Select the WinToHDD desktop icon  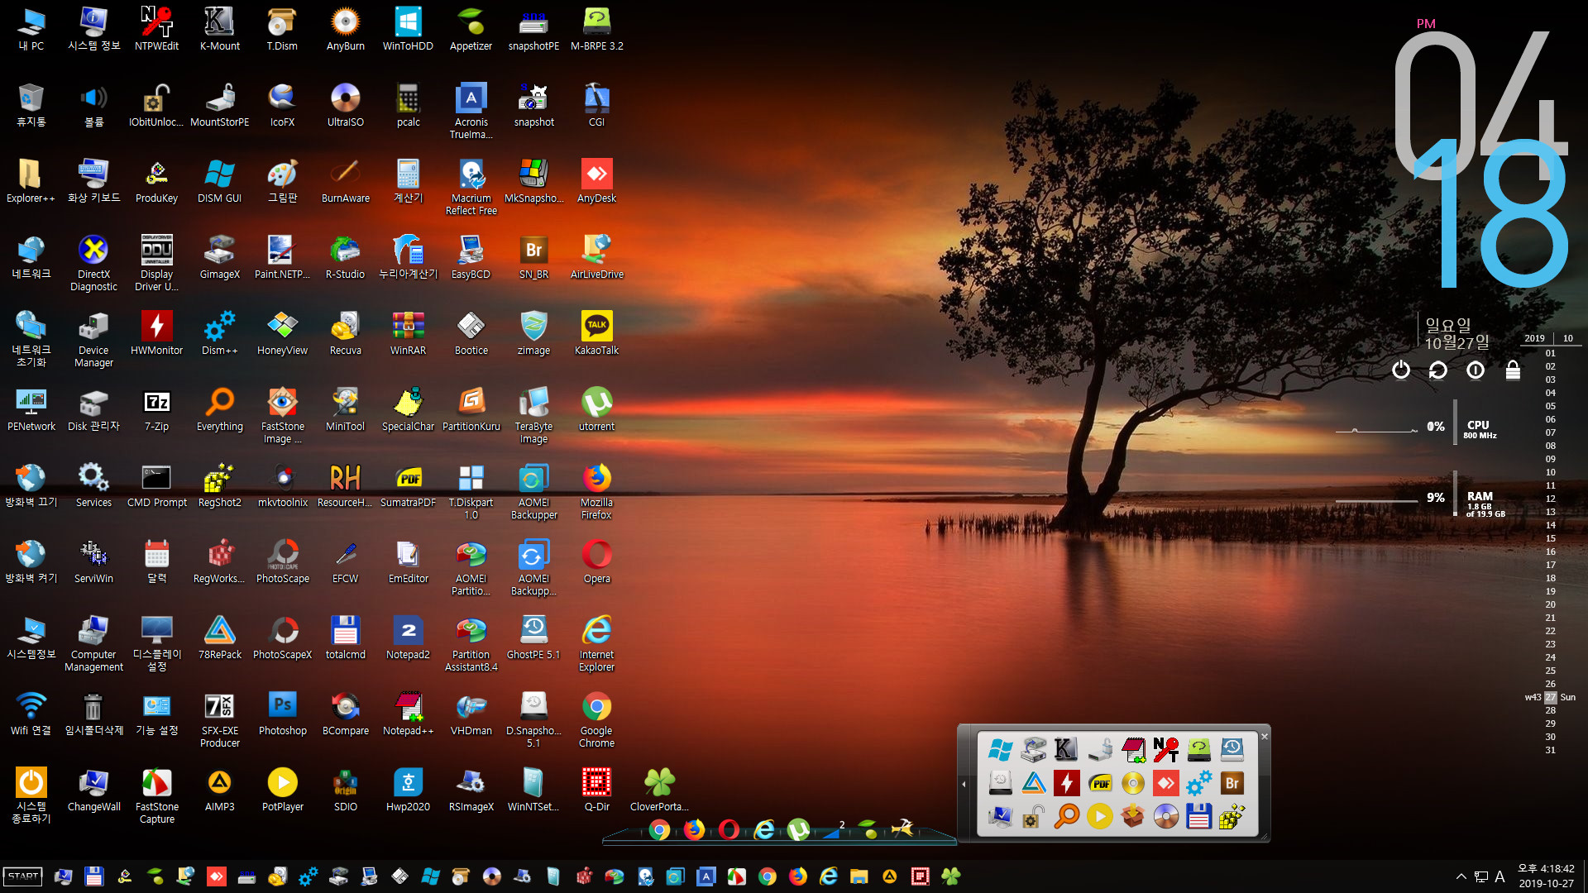(x=408, y=29)
